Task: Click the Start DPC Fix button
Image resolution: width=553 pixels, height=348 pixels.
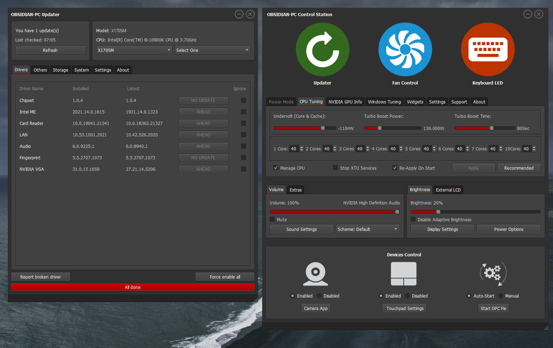Action: (493, 308)
